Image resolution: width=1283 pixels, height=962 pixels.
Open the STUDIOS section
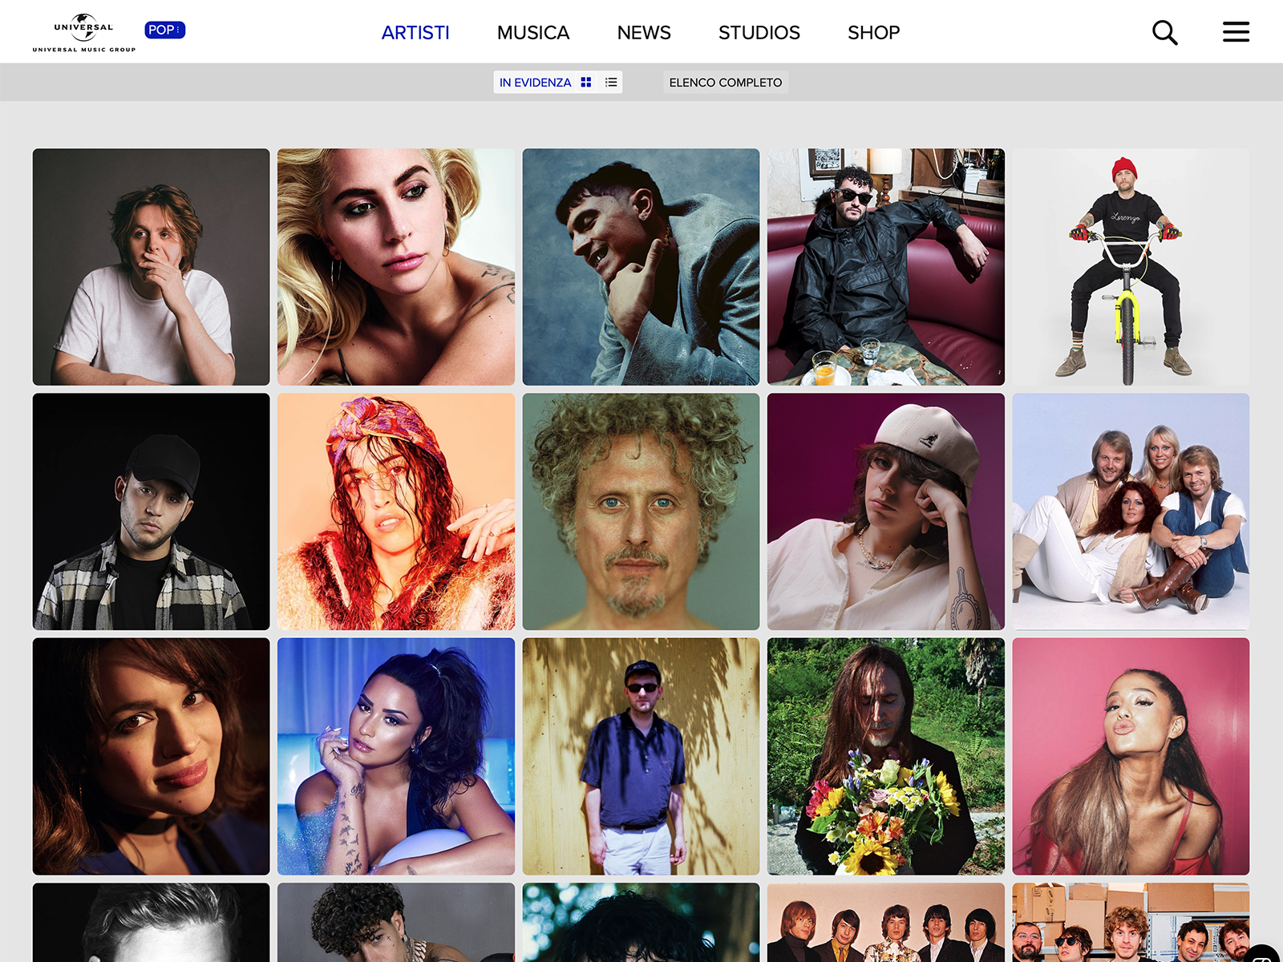759,33
